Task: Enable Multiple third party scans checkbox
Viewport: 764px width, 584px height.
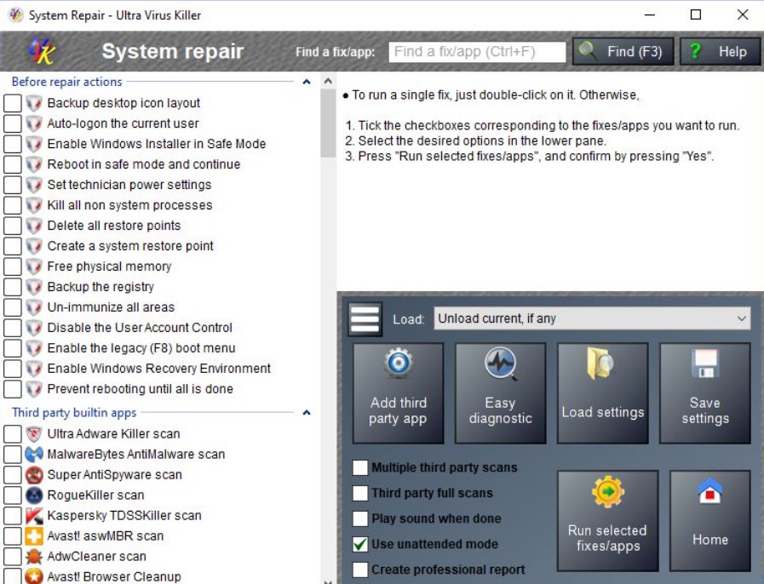Action: click(x=360, y=467)
